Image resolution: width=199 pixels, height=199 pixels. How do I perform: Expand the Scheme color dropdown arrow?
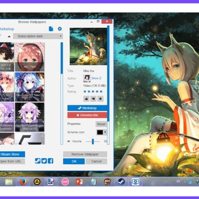pos(105,132)
